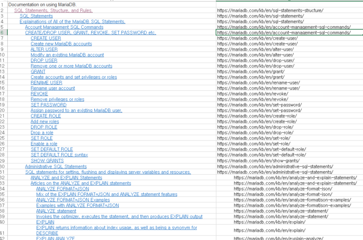Viewport: 363px width, 240px height.
Task: Select row header 2
Action: click(3, 10)
